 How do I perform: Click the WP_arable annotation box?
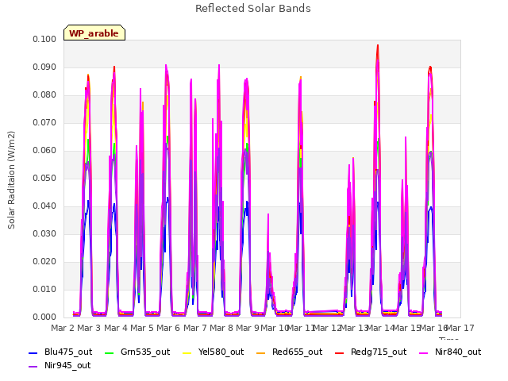94,33
